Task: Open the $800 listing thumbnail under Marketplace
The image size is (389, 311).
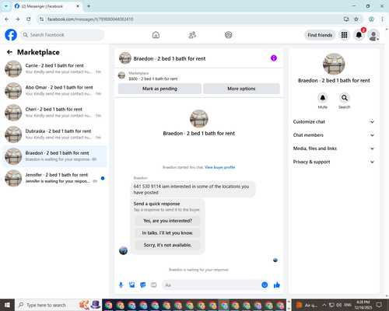Action: 121,75
